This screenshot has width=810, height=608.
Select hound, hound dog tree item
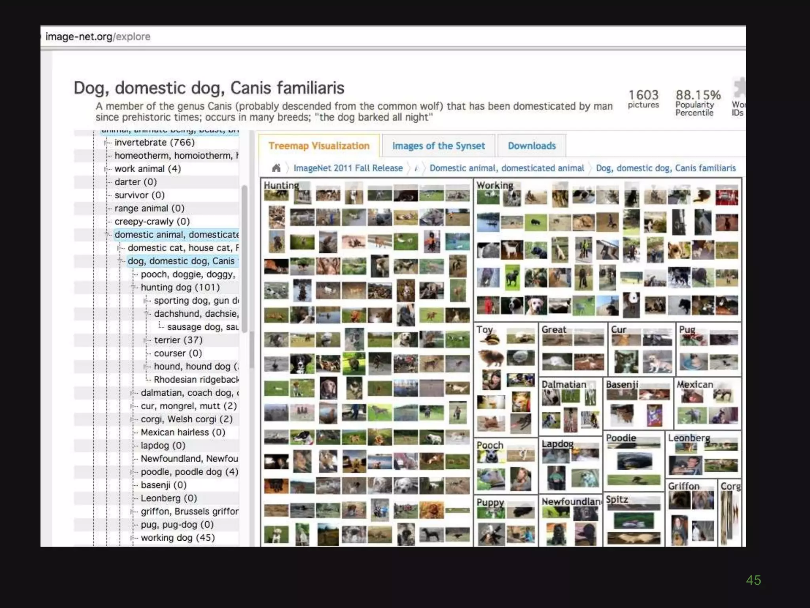pyautogui.click(x=196, y=367)
